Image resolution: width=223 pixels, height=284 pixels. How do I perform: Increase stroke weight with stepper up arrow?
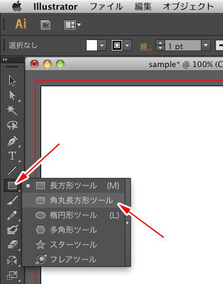160,43
